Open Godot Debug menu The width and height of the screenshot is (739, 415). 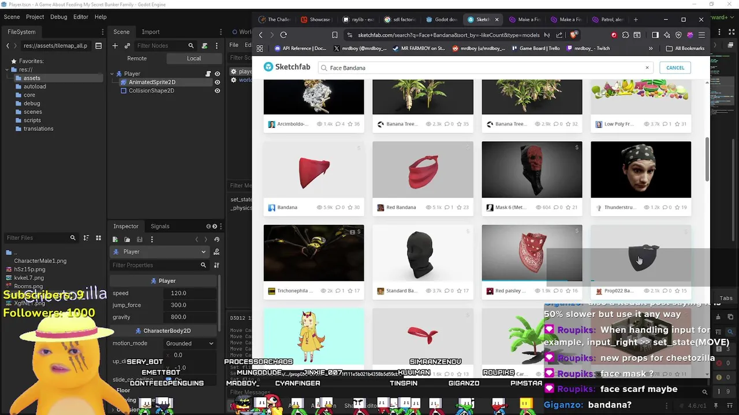[x=58, y=17]
